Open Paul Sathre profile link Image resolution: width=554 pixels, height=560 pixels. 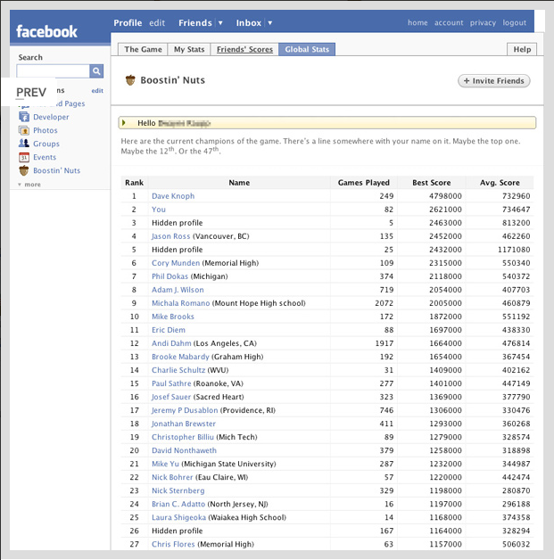click(x=171, y=383)
